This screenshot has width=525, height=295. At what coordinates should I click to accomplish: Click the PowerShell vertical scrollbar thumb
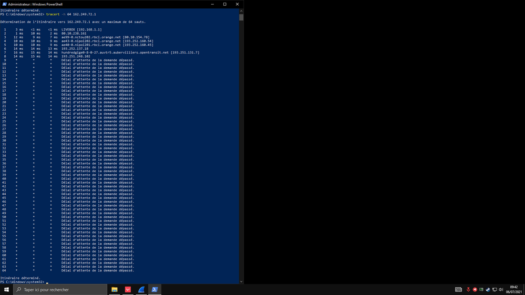pyautogui.click(x=241, y=17)
